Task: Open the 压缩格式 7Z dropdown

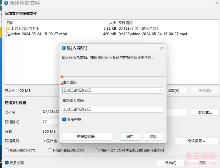Action: (51, 122)
